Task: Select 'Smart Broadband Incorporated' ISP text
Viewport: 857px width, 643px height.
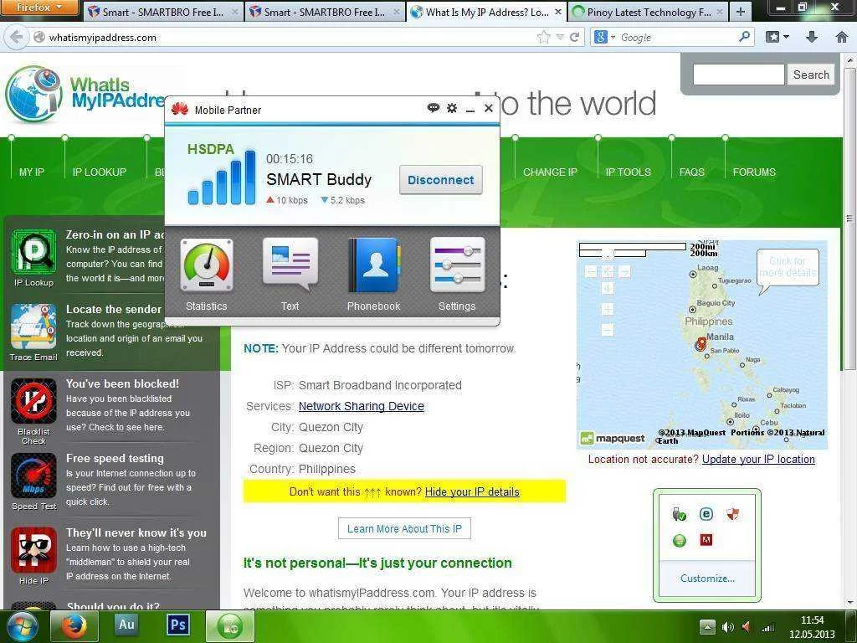Action: [381, 385]
